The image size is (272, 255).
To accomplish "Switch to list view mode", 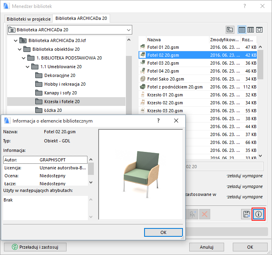I will tap(242, 30).
